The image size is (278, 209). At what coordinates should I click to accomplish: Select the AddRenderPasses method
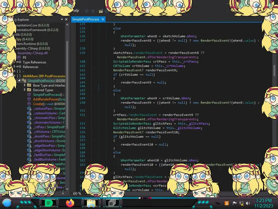49,99
